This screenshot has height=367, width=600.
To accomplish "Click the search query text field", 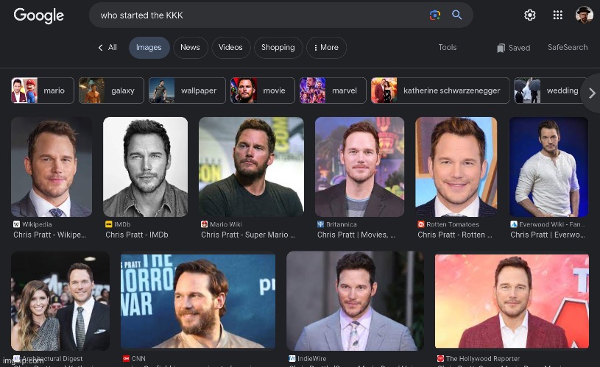I will (x=258, y=15).
